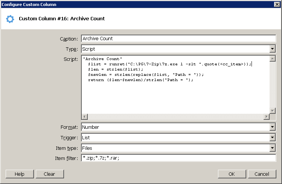Dismiss dialog with the Cancel button
This screenshot has width=282, height=184.
262,174
